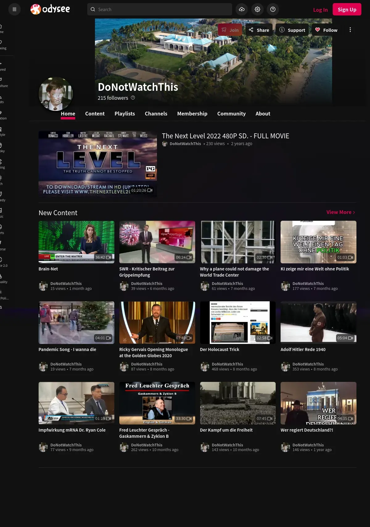The height and width of the screenshot is (527, 370).
Task: Click channel avatar under Brain-Net video
Action: [43, 286]
